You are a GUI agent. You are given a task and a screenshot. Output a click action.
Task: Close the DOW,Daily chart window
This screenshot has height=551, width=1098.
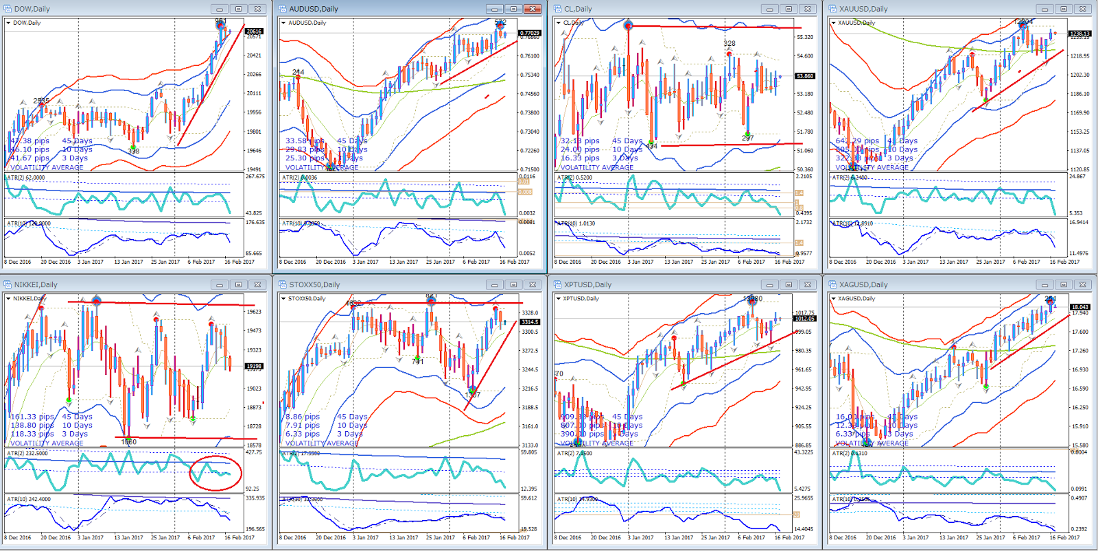[257, 9]
